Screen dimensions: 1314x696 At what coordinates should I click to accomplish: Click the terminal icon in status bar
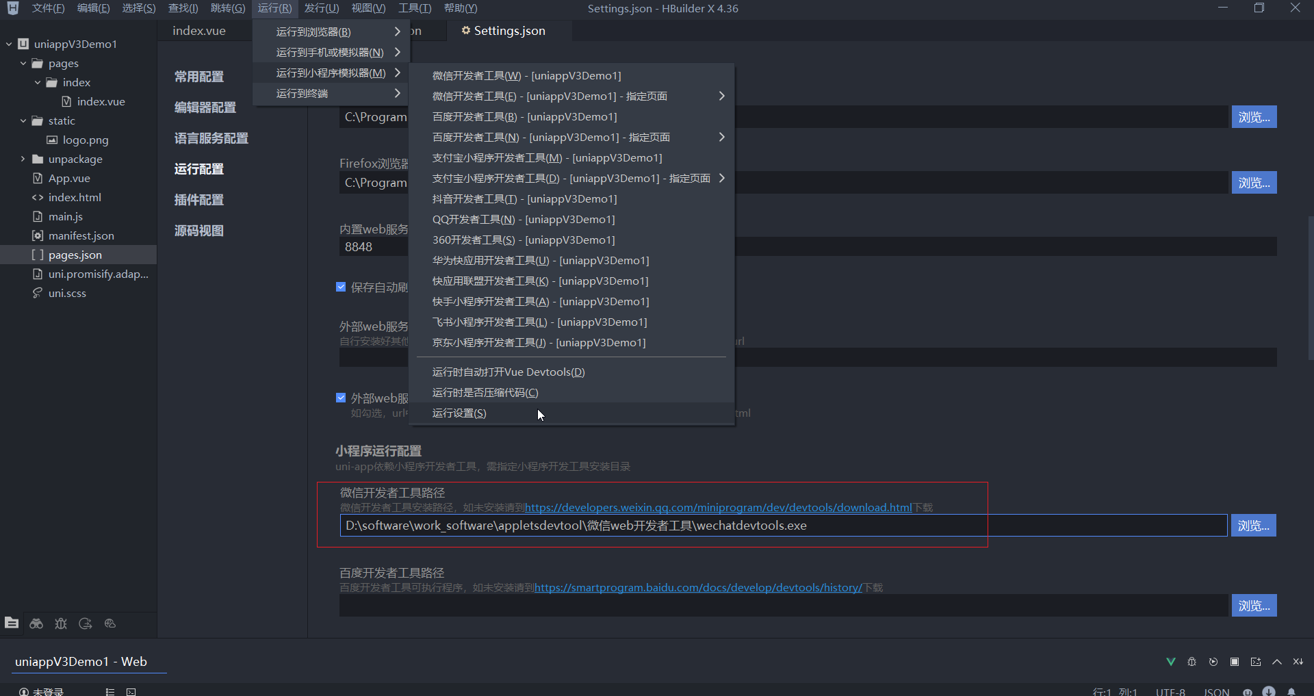(x=131, y=692)
